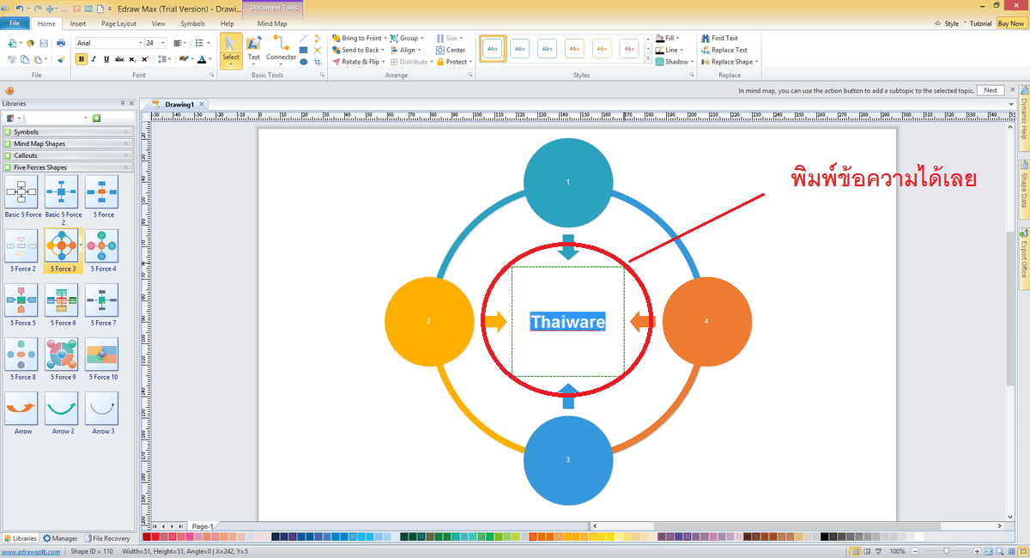Click Center in Arrange group
This screenshot has width=1030, height=558.
coord(451,50)
